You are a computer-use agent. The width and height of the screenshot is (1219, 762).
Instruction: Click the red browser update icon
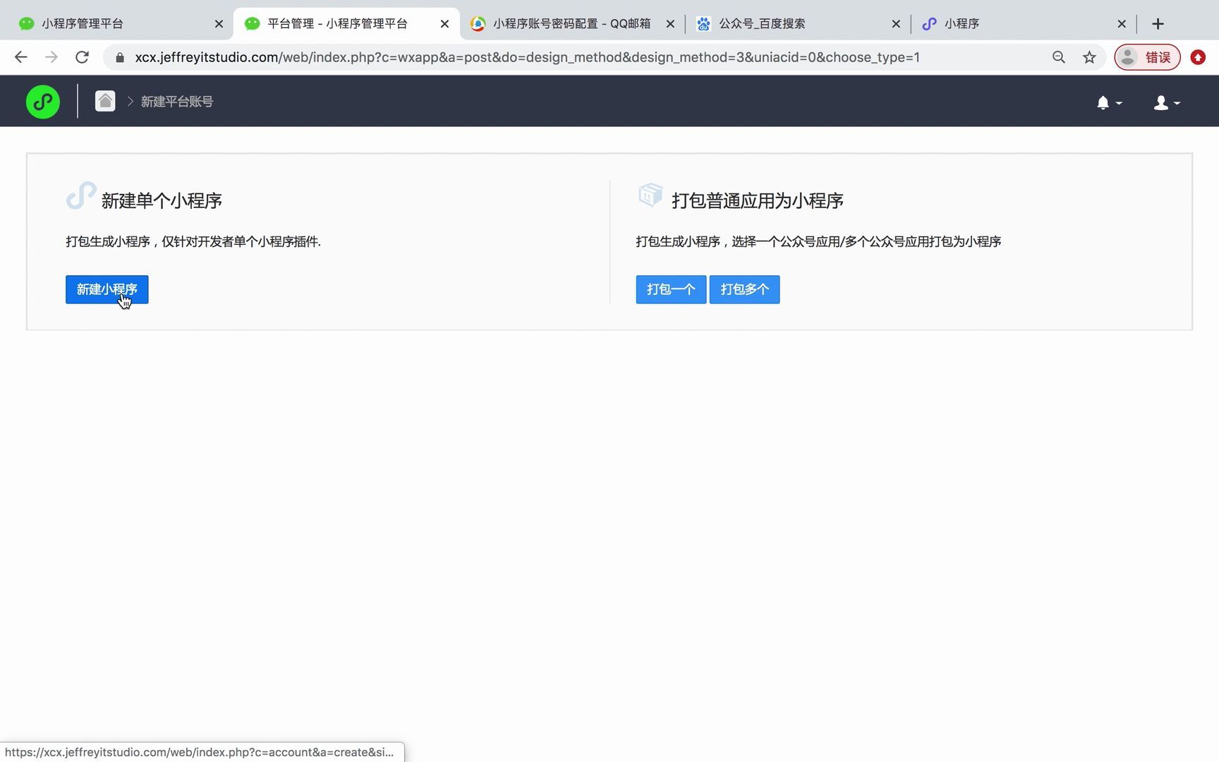click(1198, 57)
